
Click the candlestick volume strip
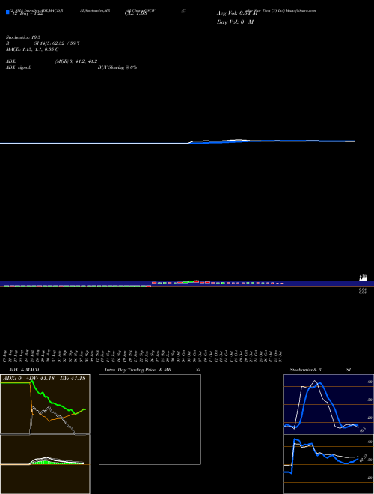click(x=187, y=284)
